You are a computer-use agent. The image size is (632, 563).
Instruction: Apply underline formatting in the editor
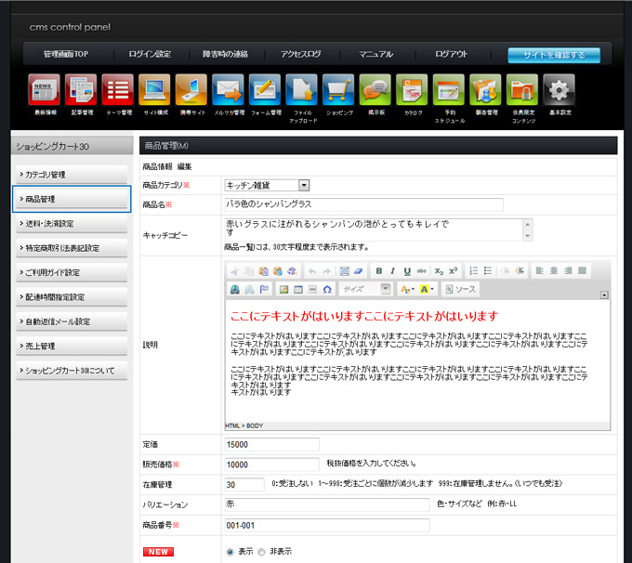click(x=407, y=270)
